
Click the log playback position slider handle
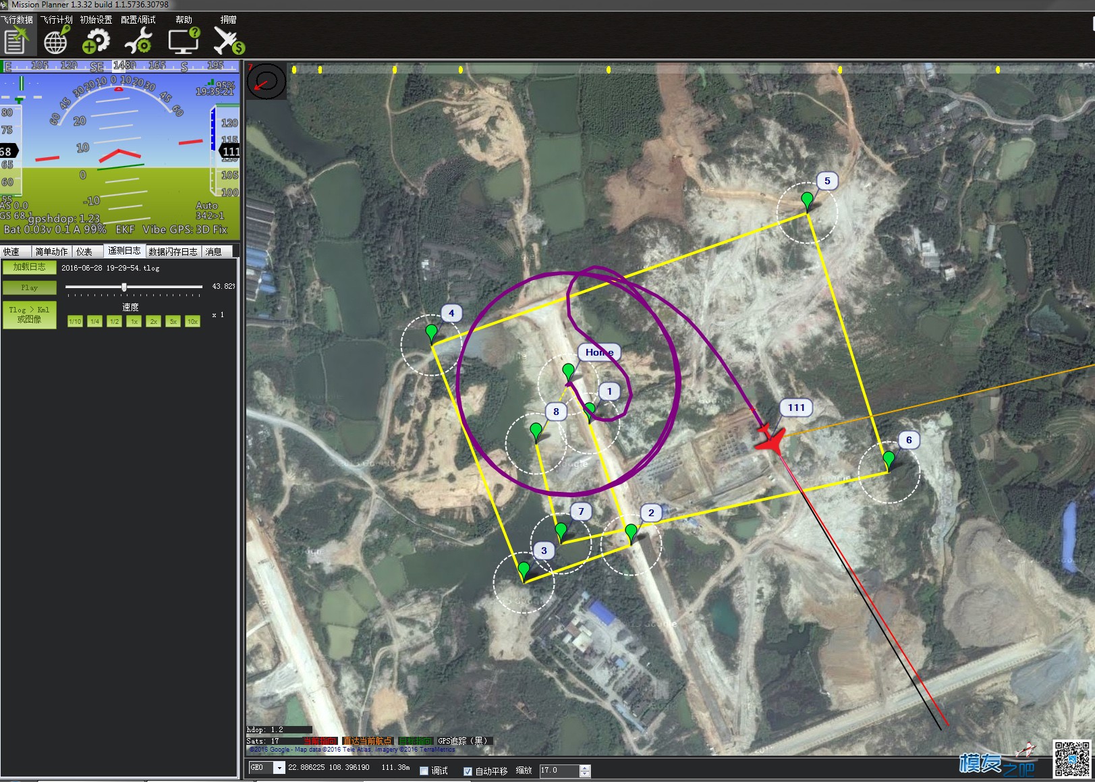[x=124, y=287]
